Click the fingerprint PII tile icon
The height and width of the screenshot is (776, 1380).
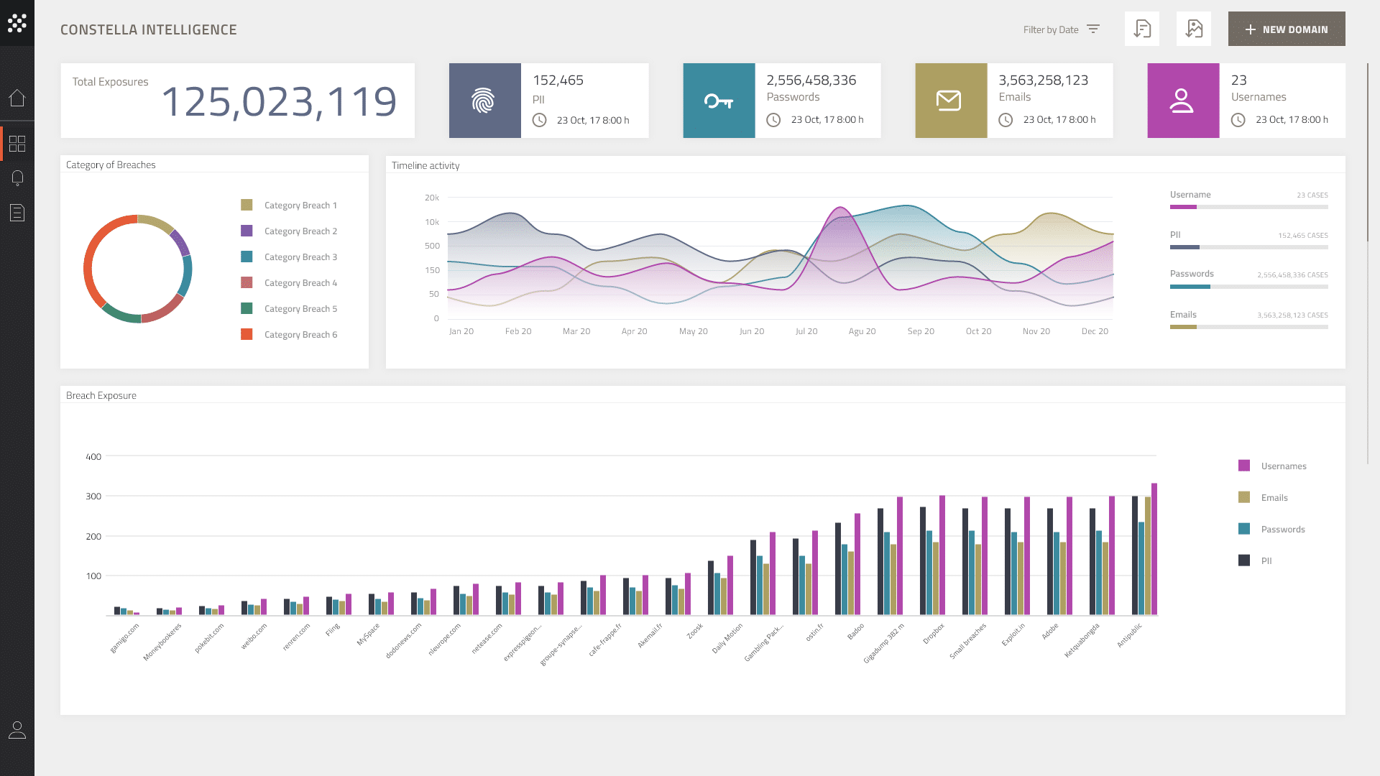(x=484, y=101)
